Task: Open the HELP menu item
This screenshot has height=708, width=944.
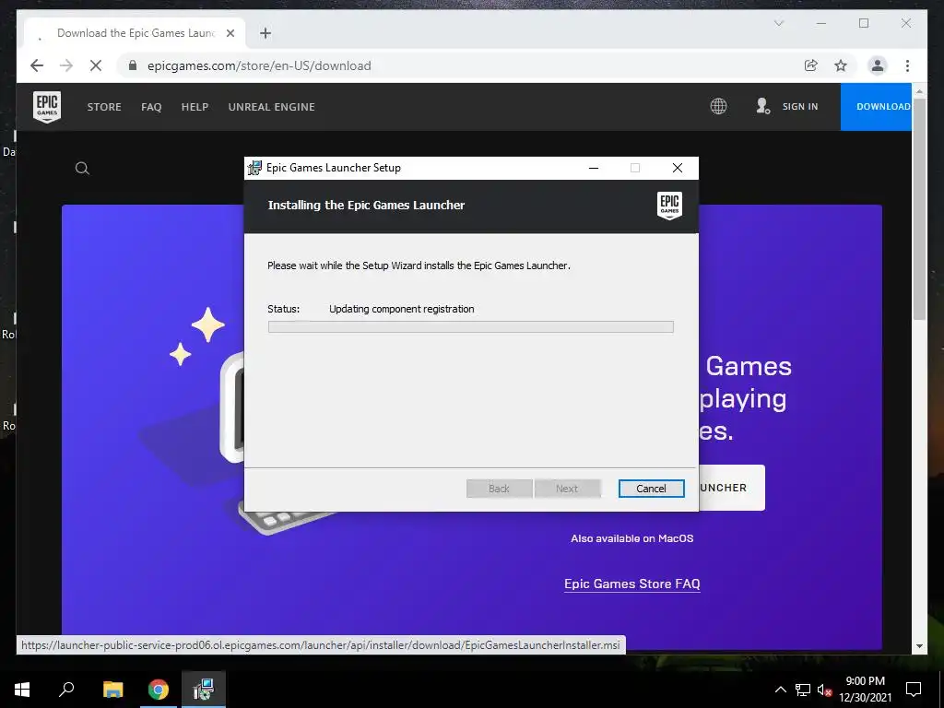Action: point(195,107)
